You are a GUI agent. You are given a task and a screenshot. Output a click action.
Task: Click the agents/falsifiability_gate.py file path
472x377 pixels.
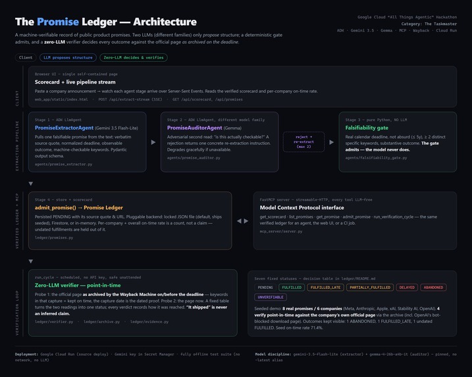376,158
